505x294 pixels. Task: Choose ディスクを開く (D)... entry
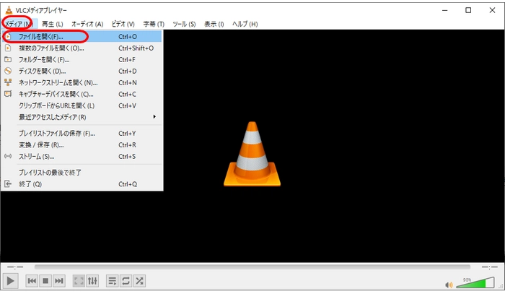click(82, 72)
